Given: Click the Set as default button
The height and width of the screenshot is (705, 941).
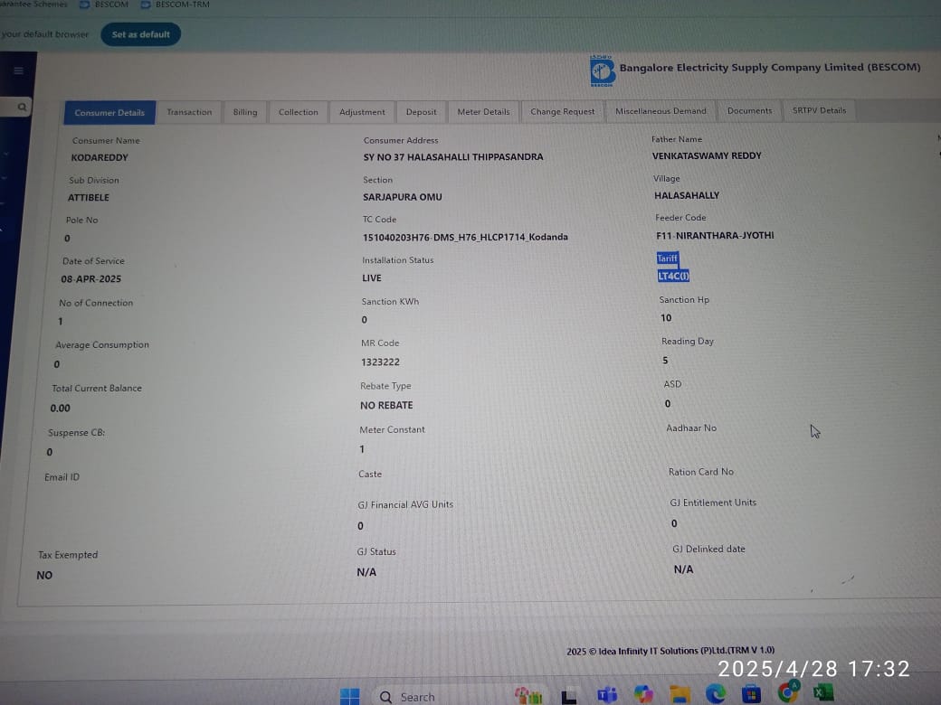Looking at the screenshot, I should pos(140,34).
